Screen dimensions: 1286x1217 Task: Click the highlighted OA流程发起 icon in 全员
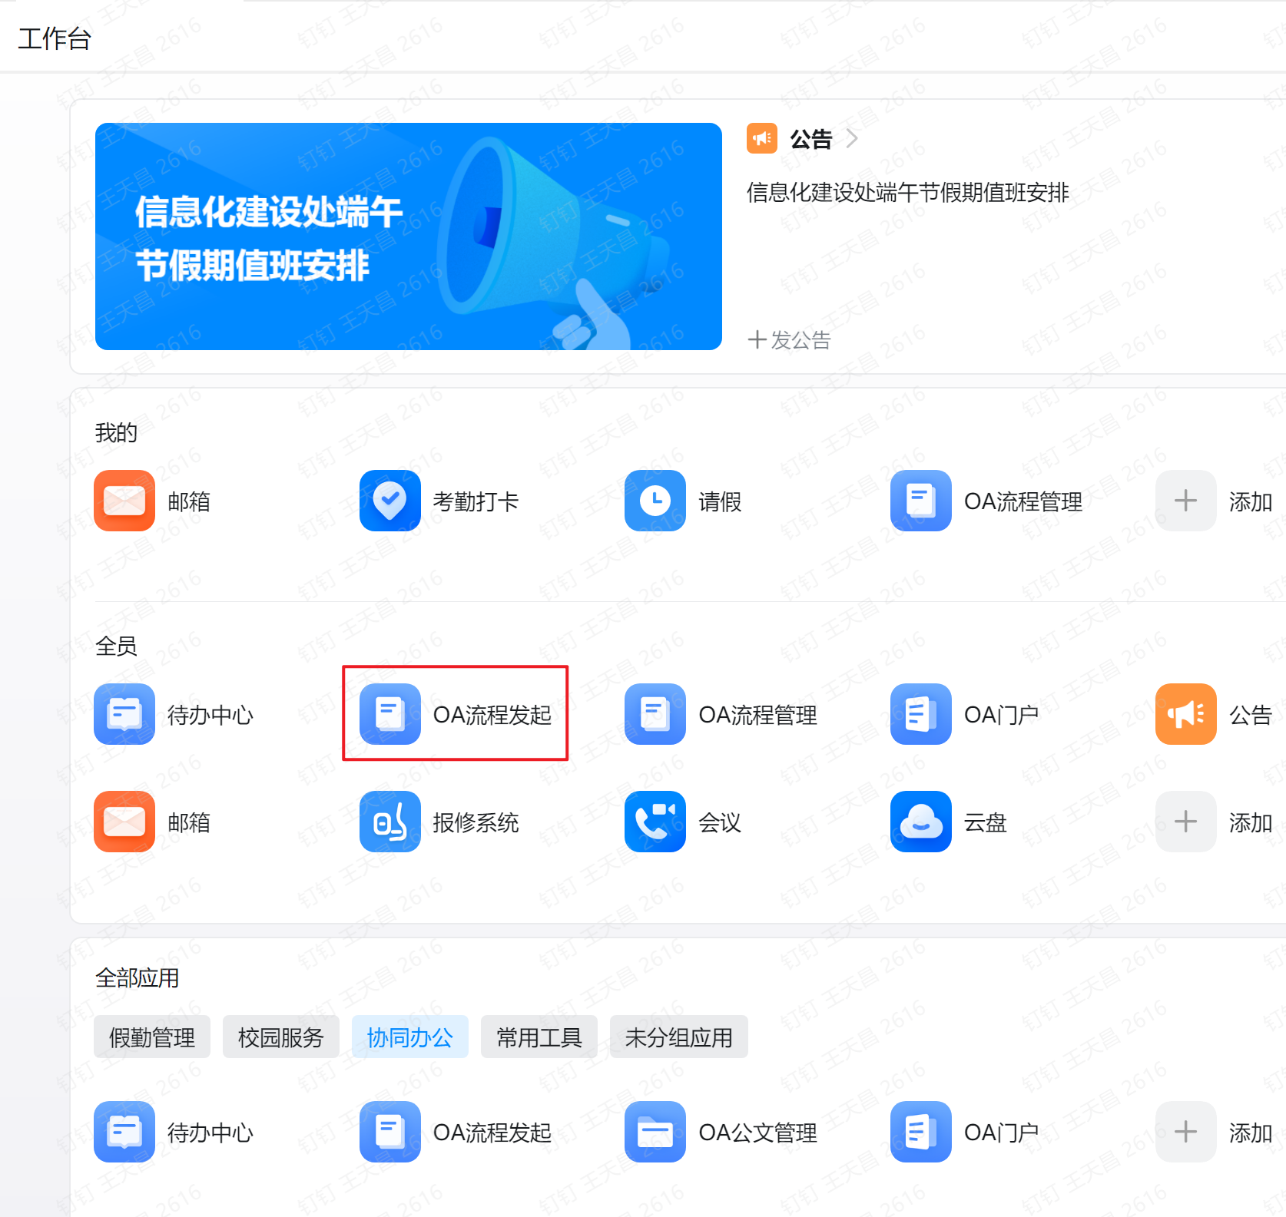(389, 714)
